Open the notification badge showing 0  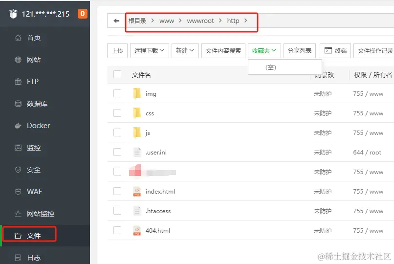[83, 14]
